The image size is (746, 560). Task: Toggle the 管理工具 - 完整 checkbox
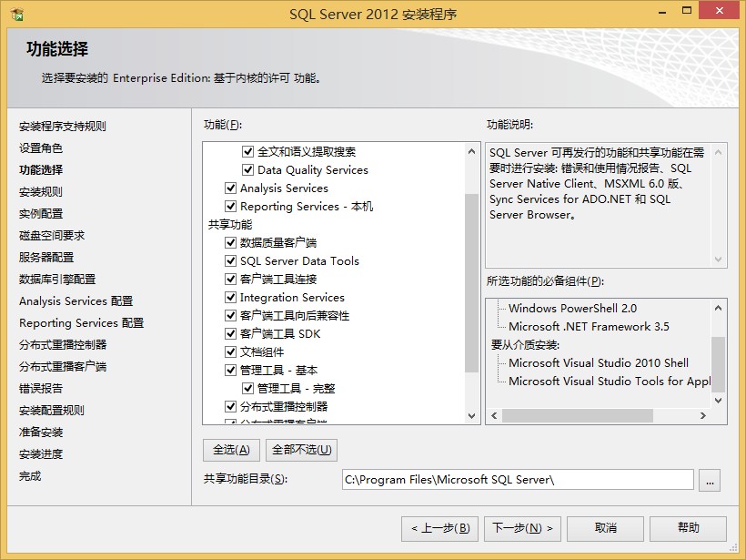247,389
